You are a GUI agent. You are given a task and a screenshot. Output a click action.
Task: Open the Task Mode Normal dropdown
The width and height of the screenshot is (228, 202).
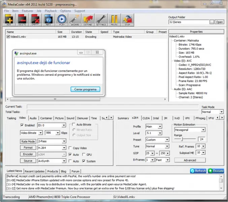coord(213,112)
